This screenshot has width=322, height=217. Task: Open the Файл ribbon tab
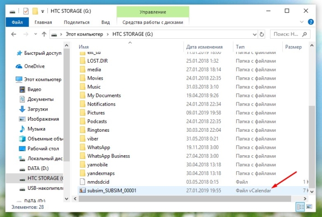17,22
